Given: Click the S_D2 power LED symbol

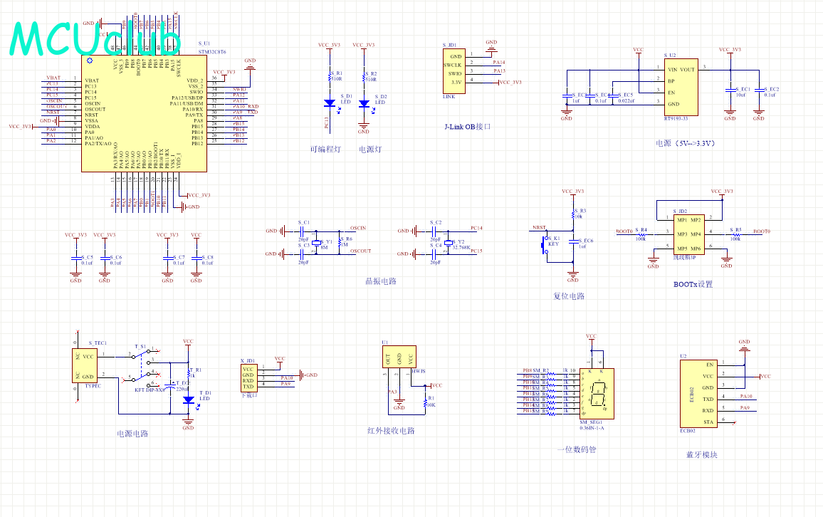Looking at the screenshot, I should (364, 104).
